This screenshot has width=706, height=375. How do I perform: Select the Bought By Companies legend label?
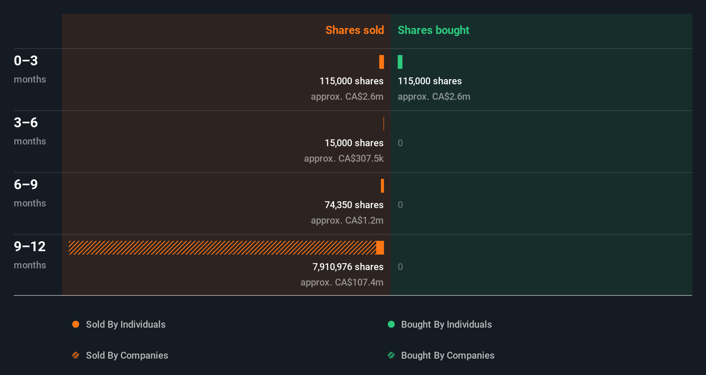448,355
